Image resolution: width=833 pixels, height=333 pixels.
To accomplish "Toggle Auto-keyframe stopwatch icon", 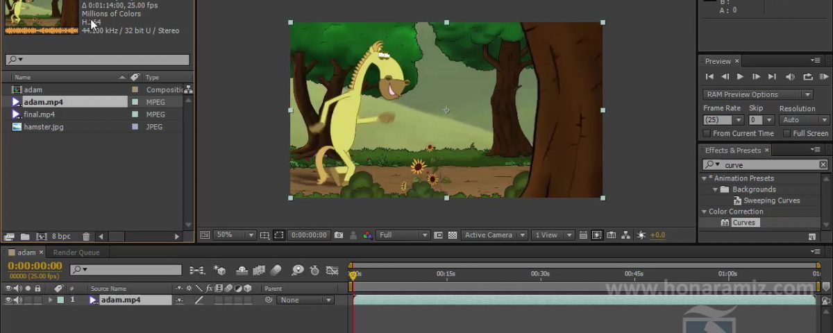I will pos(314,271).
